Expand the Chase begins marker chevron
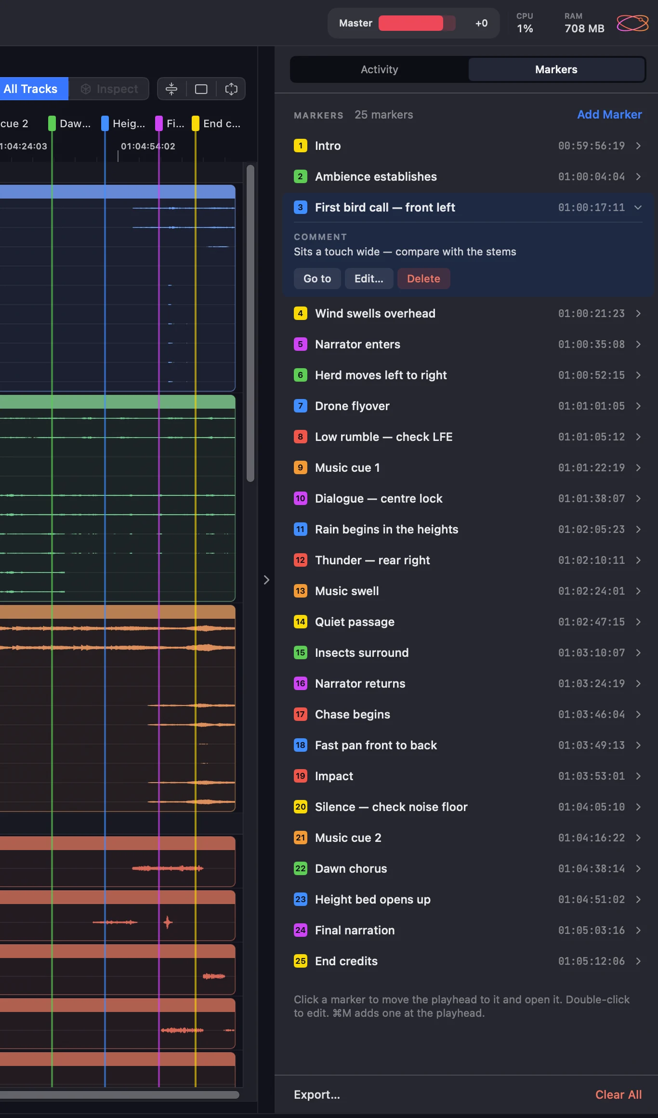658x1118 pixels. (x=638, y=714)
